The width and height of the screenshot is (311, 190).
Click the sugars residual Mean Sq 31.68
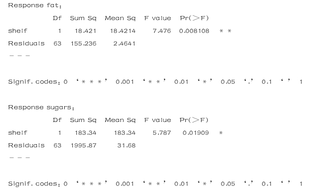[x=126, y=145]
